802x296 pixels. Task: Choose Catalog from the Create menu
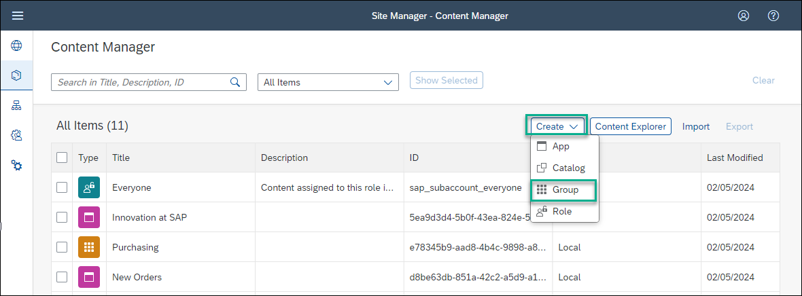tap(565, 168)
